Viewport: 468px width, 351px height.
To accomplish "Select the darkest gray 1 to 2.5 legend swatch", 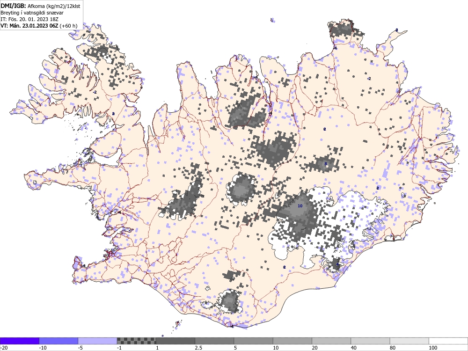I will pos(175,341).
